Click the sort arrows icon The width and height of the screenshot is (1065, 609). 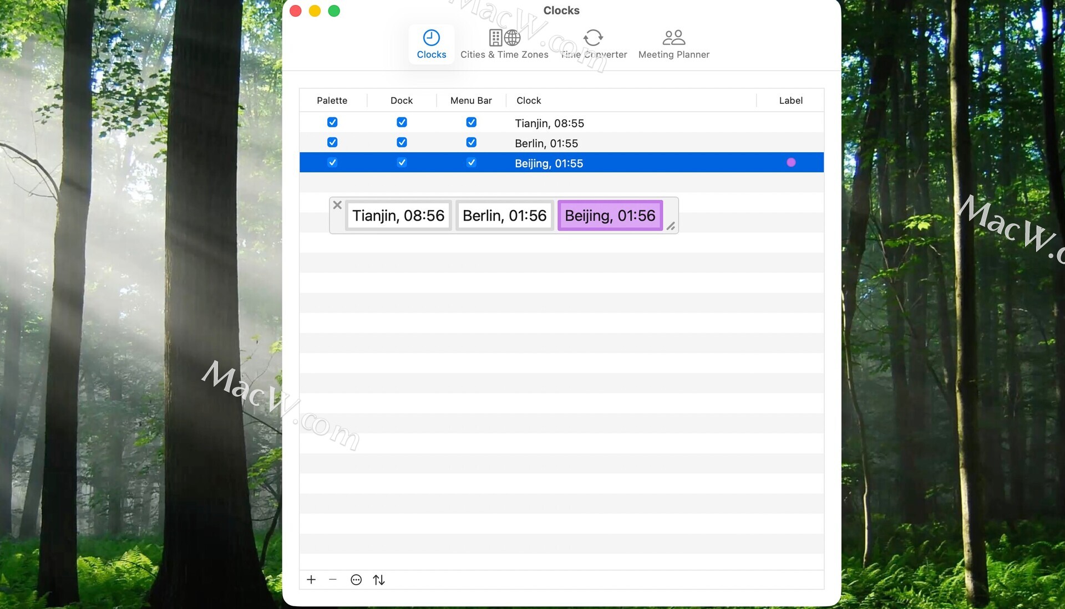tap(379, 580)
